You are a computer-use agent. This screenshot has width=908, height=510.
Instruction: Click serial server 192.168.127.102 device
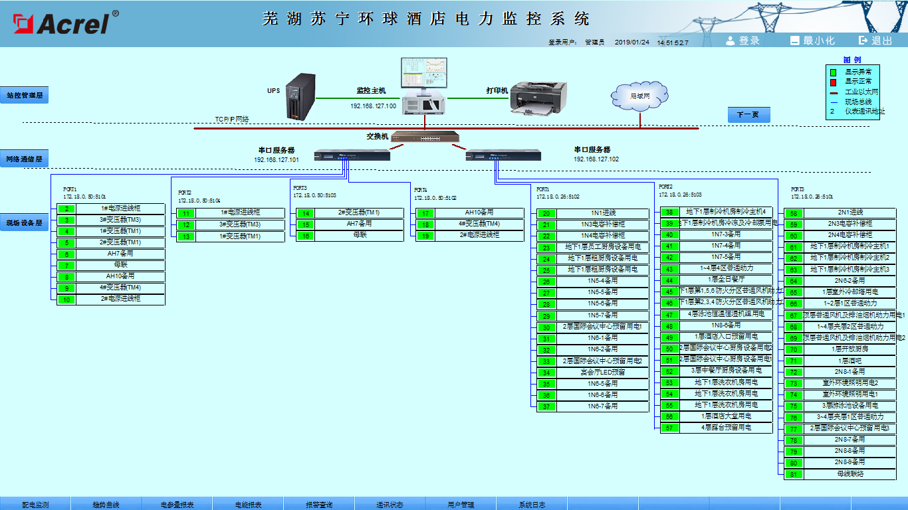point(503,156)
